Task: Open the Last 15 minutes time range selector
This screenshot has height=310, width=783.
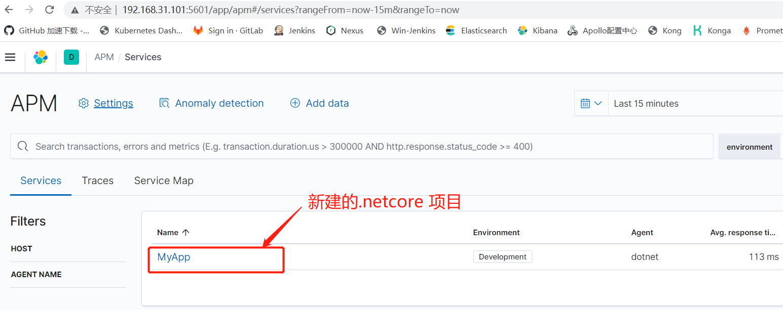Action: 646,103
